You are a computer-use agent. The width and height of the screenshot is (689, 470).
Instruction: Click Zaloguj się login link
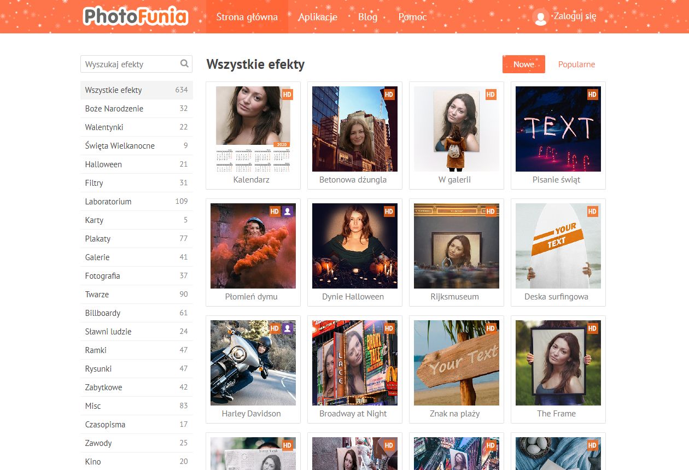pyautogui.click(x=575, y=16)
